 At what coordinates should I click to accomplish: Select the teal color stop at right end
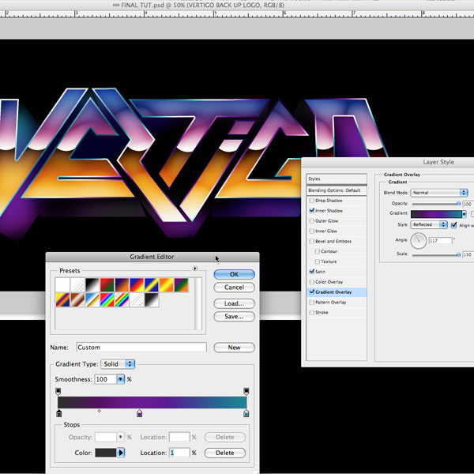(246, 413)
